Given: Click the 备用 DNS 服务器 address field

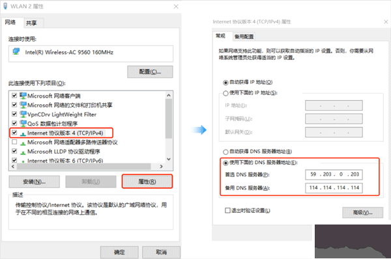Looking at the screenshot, I should [x=334, y=188].
